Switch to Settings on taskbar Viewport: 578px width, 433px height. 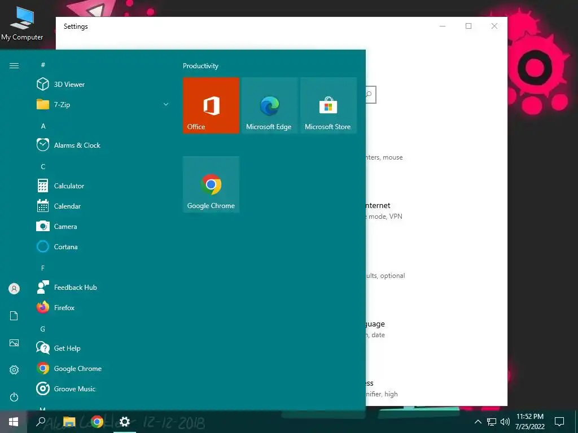(125, 422)
